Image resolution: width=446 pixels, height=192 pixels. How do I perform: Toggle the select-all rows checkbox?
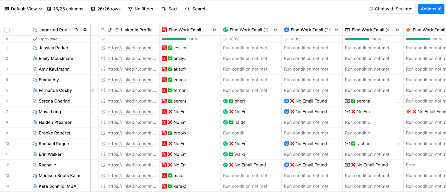7,30
